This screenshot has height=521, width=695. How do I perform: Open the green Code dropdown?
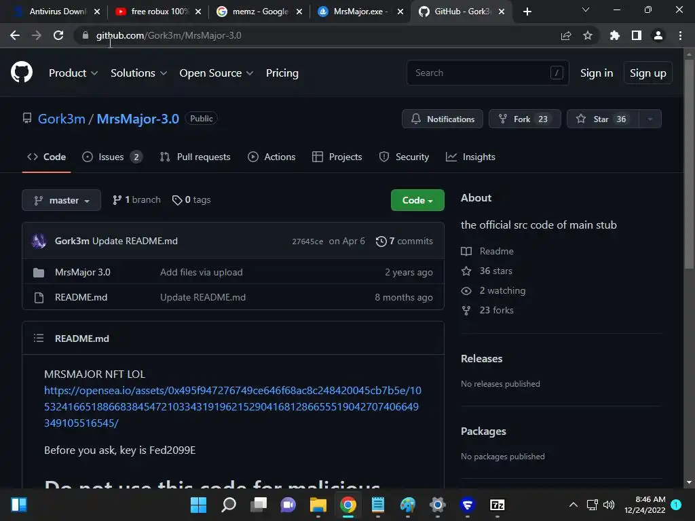(417, 200)
